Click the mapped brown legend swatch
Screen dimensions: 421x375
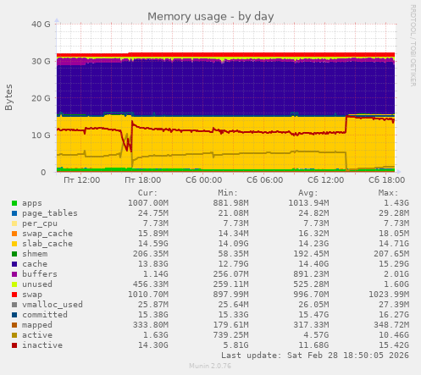[x=14, y=325]
